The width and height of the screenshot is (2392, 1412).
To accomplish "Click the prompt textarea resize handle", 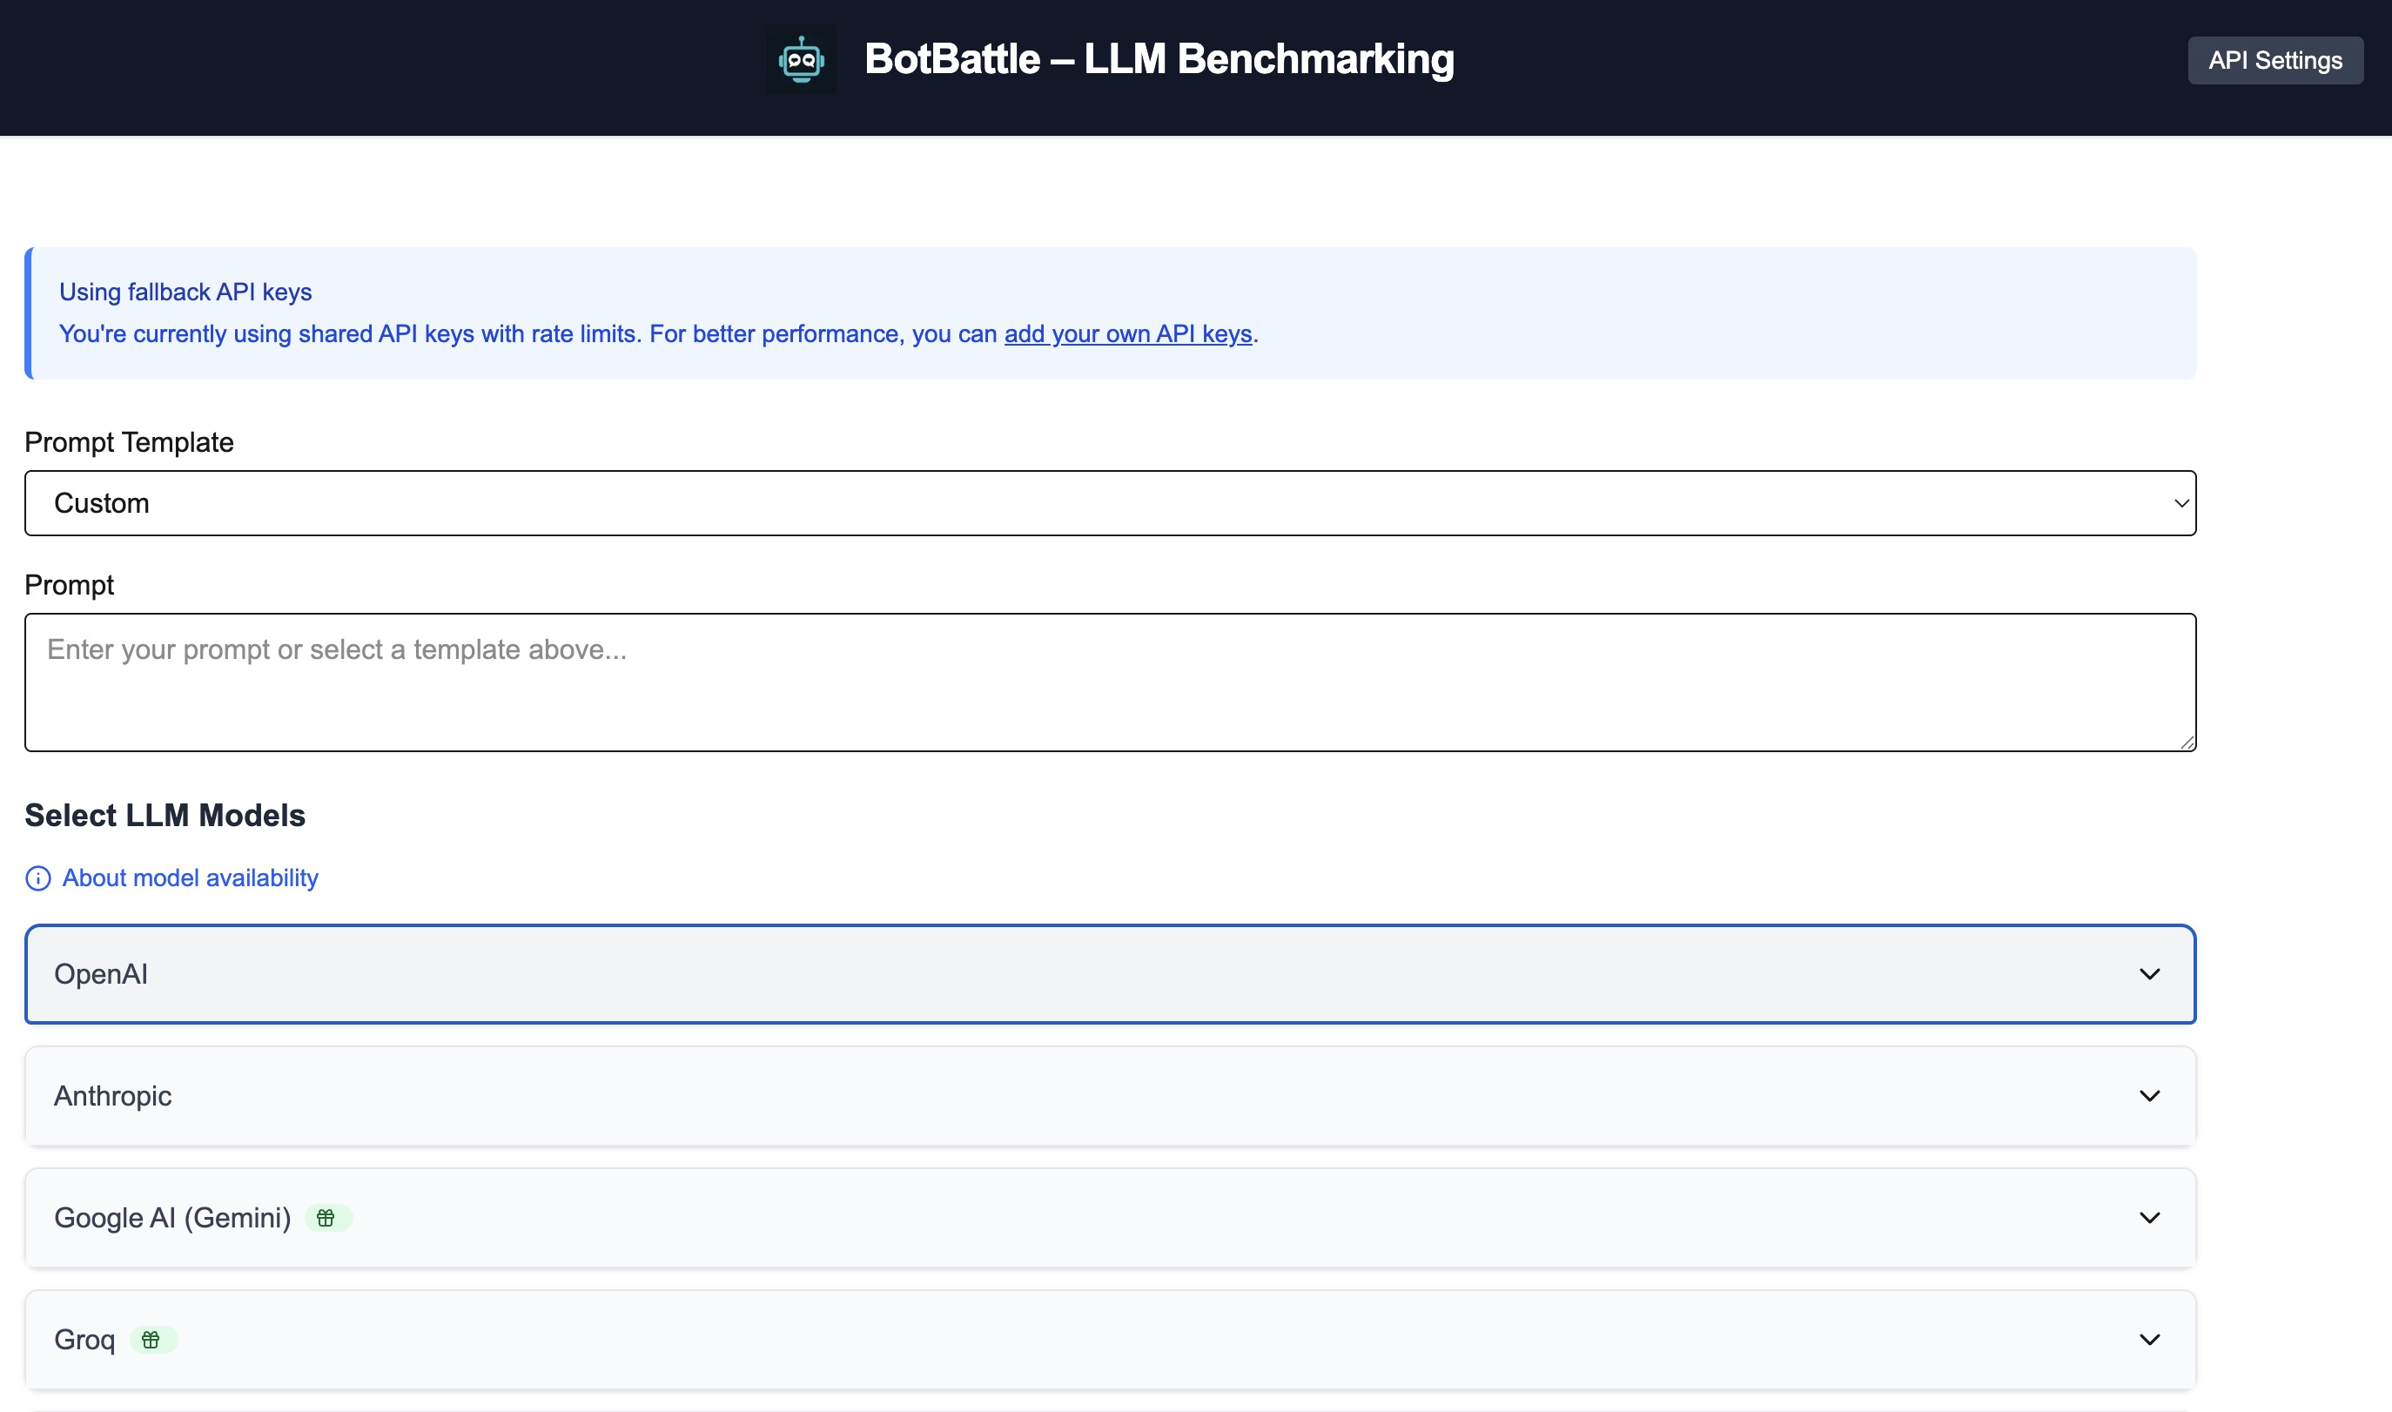I will 2187,743.
